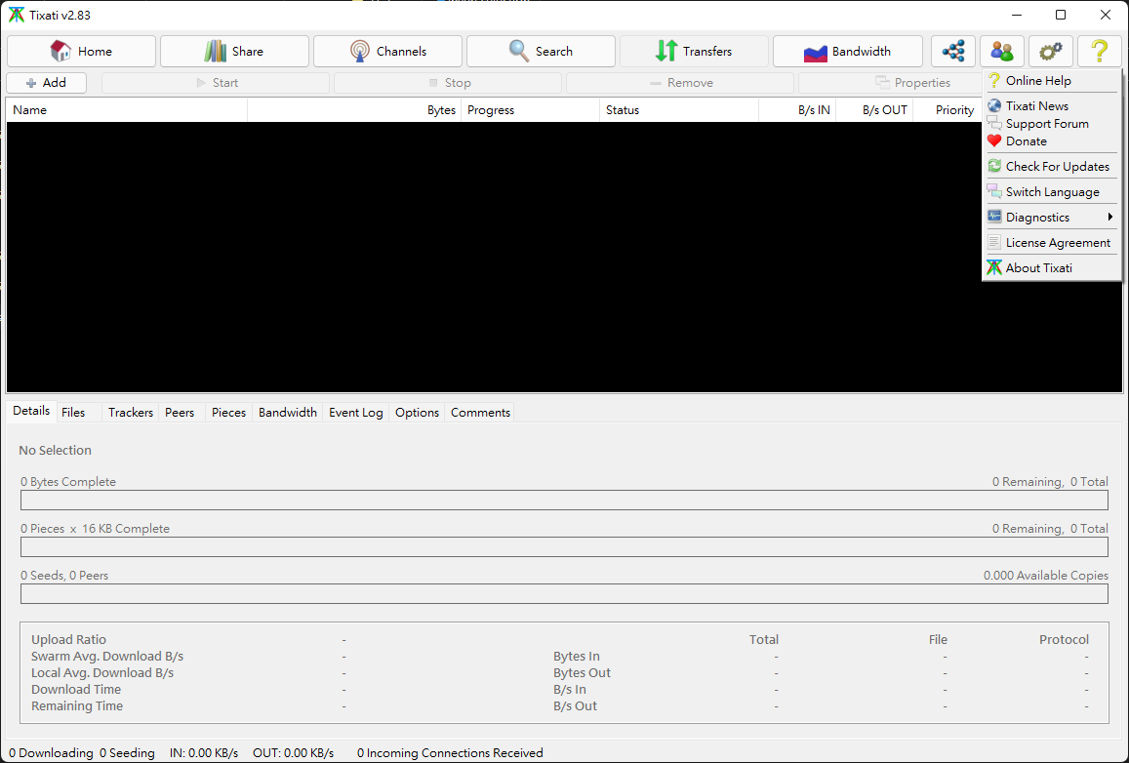The width and height of the screenshot is (1129, 763).
Task: Select Online Help menu entry
Action: (x=1052, y=81)
